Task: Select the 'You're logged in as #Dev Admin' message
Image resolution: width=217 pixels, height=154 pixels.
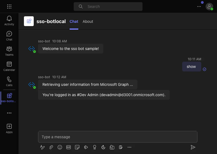Action: coord(104,95)
